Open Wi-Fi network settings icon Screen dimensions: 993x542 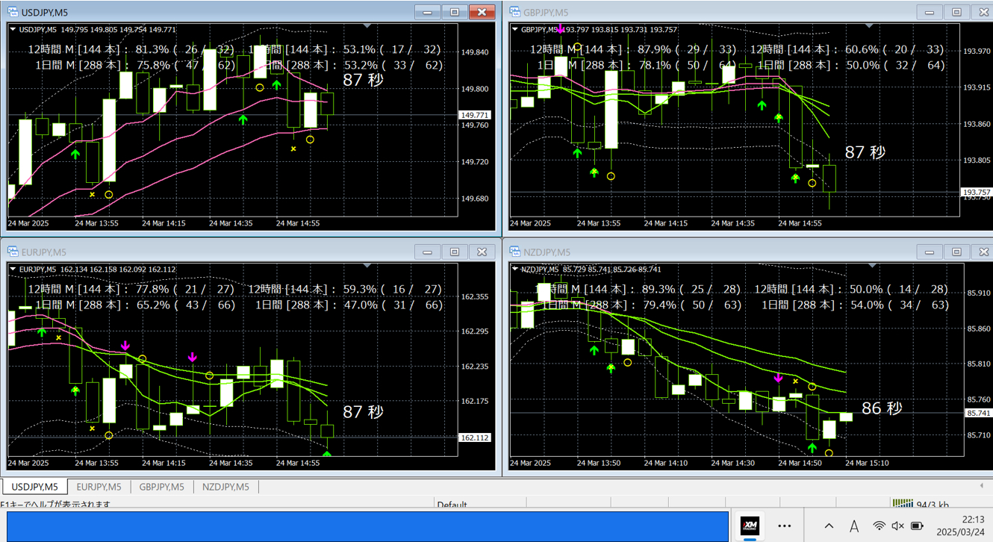[879, 526]
